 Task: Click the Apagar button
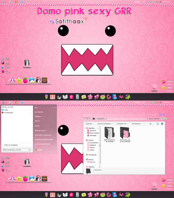point(39,150)
